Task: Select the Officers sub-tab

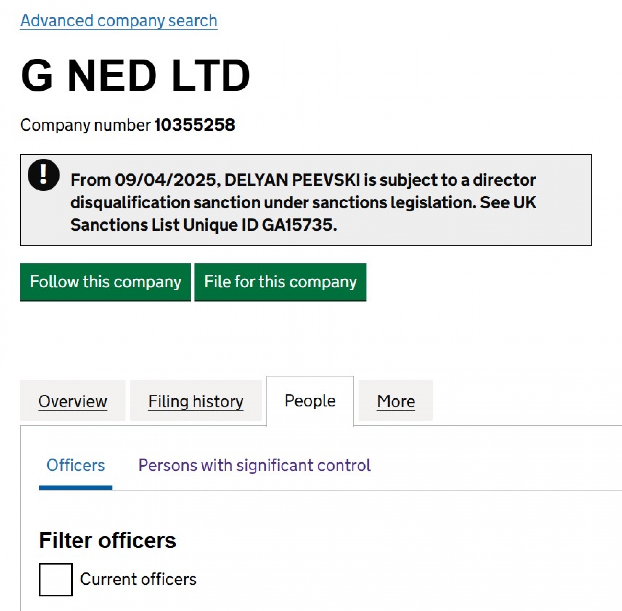Action: click(75, 465)
